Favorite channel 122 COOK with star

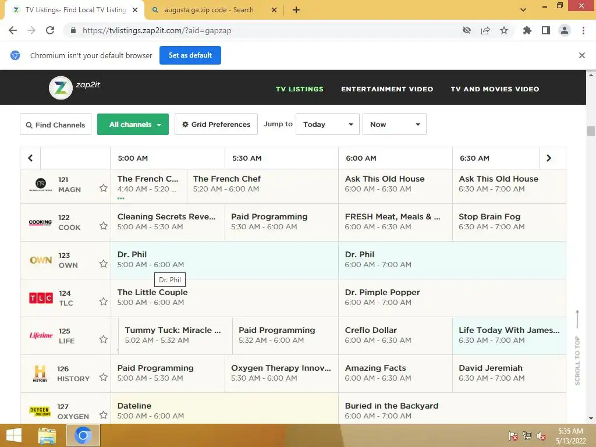[x=104, y=226]
